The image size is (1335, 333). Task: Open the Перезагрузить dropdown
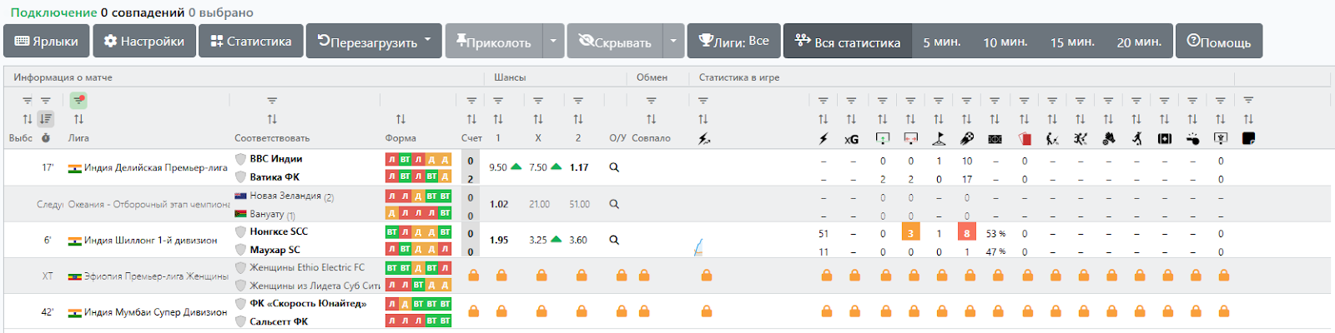point(374,41)
